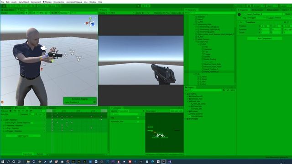Screen dimensions: 292x164
Task: Open the Display 1 dropdown in Game view
Action: click(104, 13)
